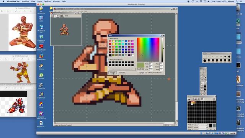Select the uTorrent desktop icon
The width and height of the screenshot is (245, 138).
click(x=41, y=76)
